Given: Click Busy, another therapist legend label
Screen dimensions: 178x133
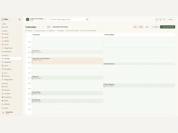Looking at the screenshot, I should (73, 31).
